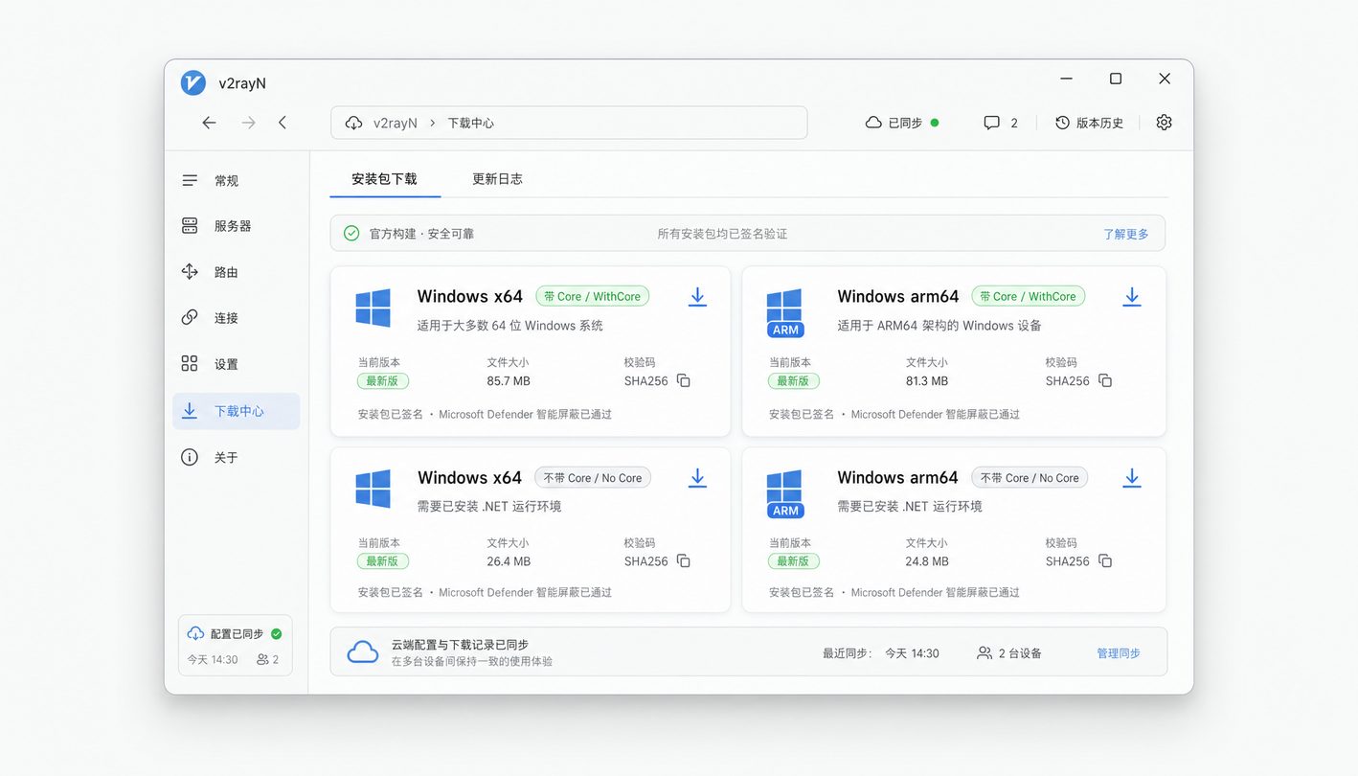This screenshot has width=1358, height=776.
Task: Click Windows logo on x64 带 Core card
Action: click(373, 308)
